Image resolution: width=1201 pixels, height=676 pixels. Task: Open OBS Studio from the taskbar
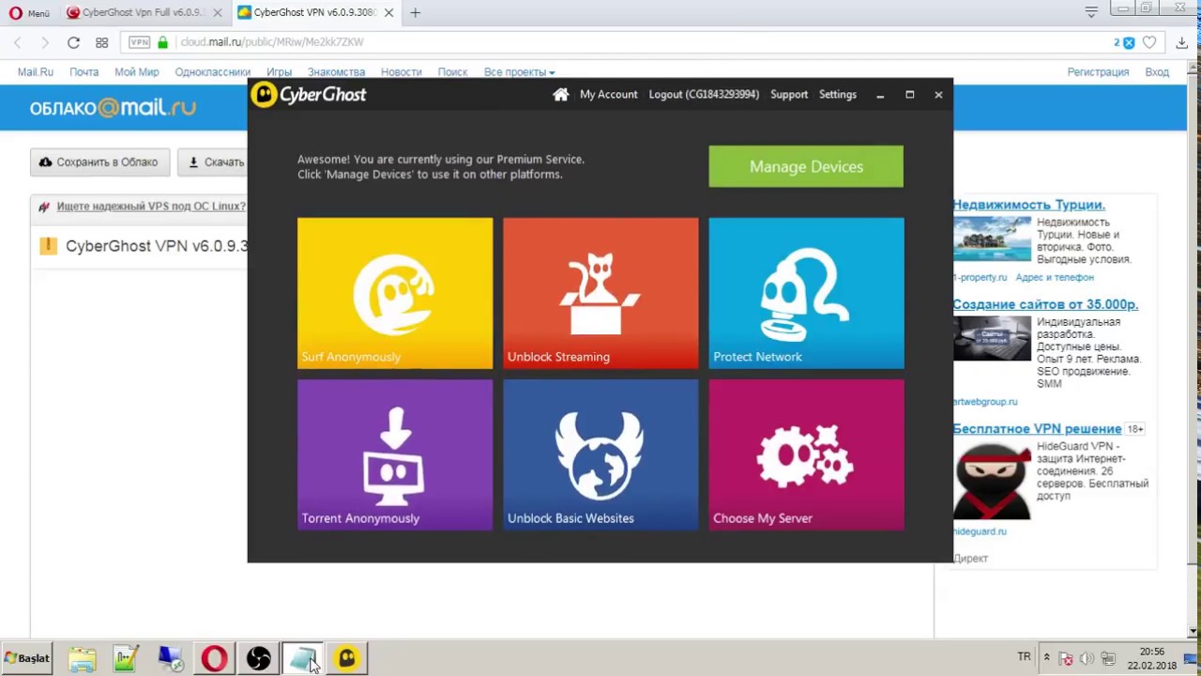(258, 659)
